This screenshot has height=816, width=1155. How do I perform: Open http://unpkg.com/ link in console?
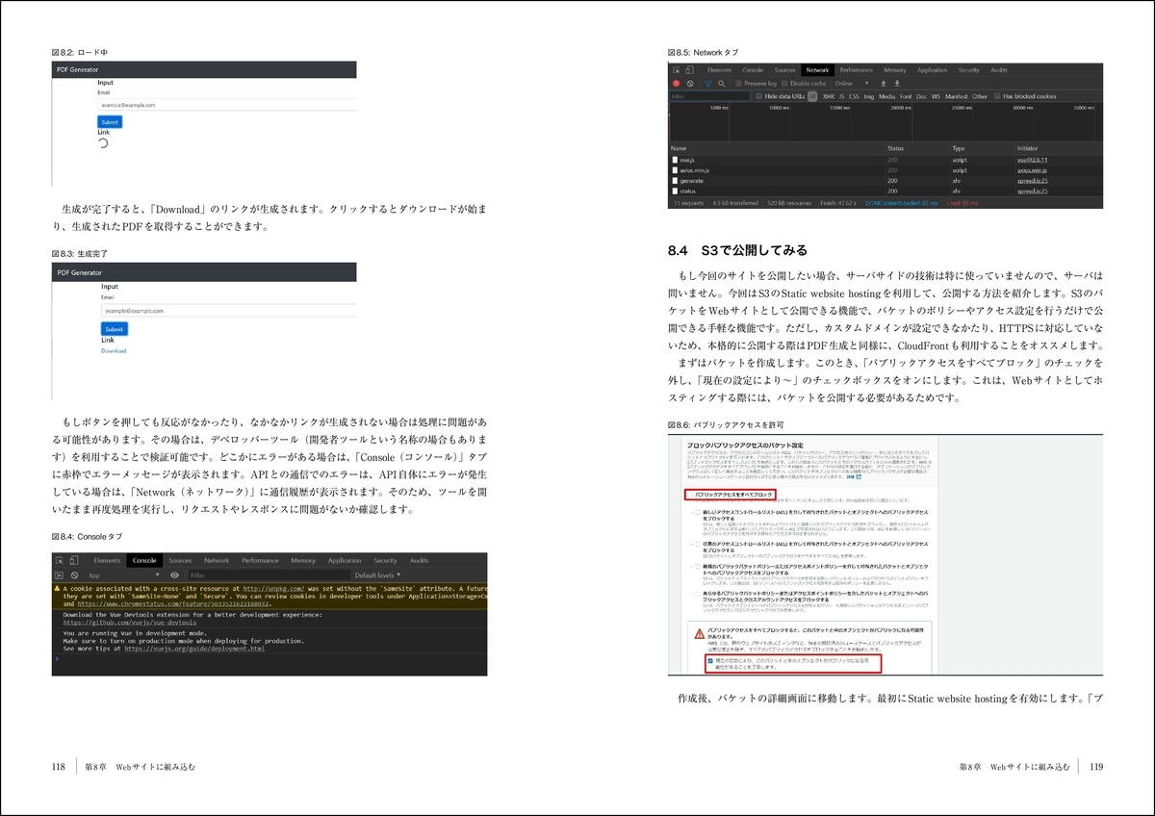[x=273, y=588]
